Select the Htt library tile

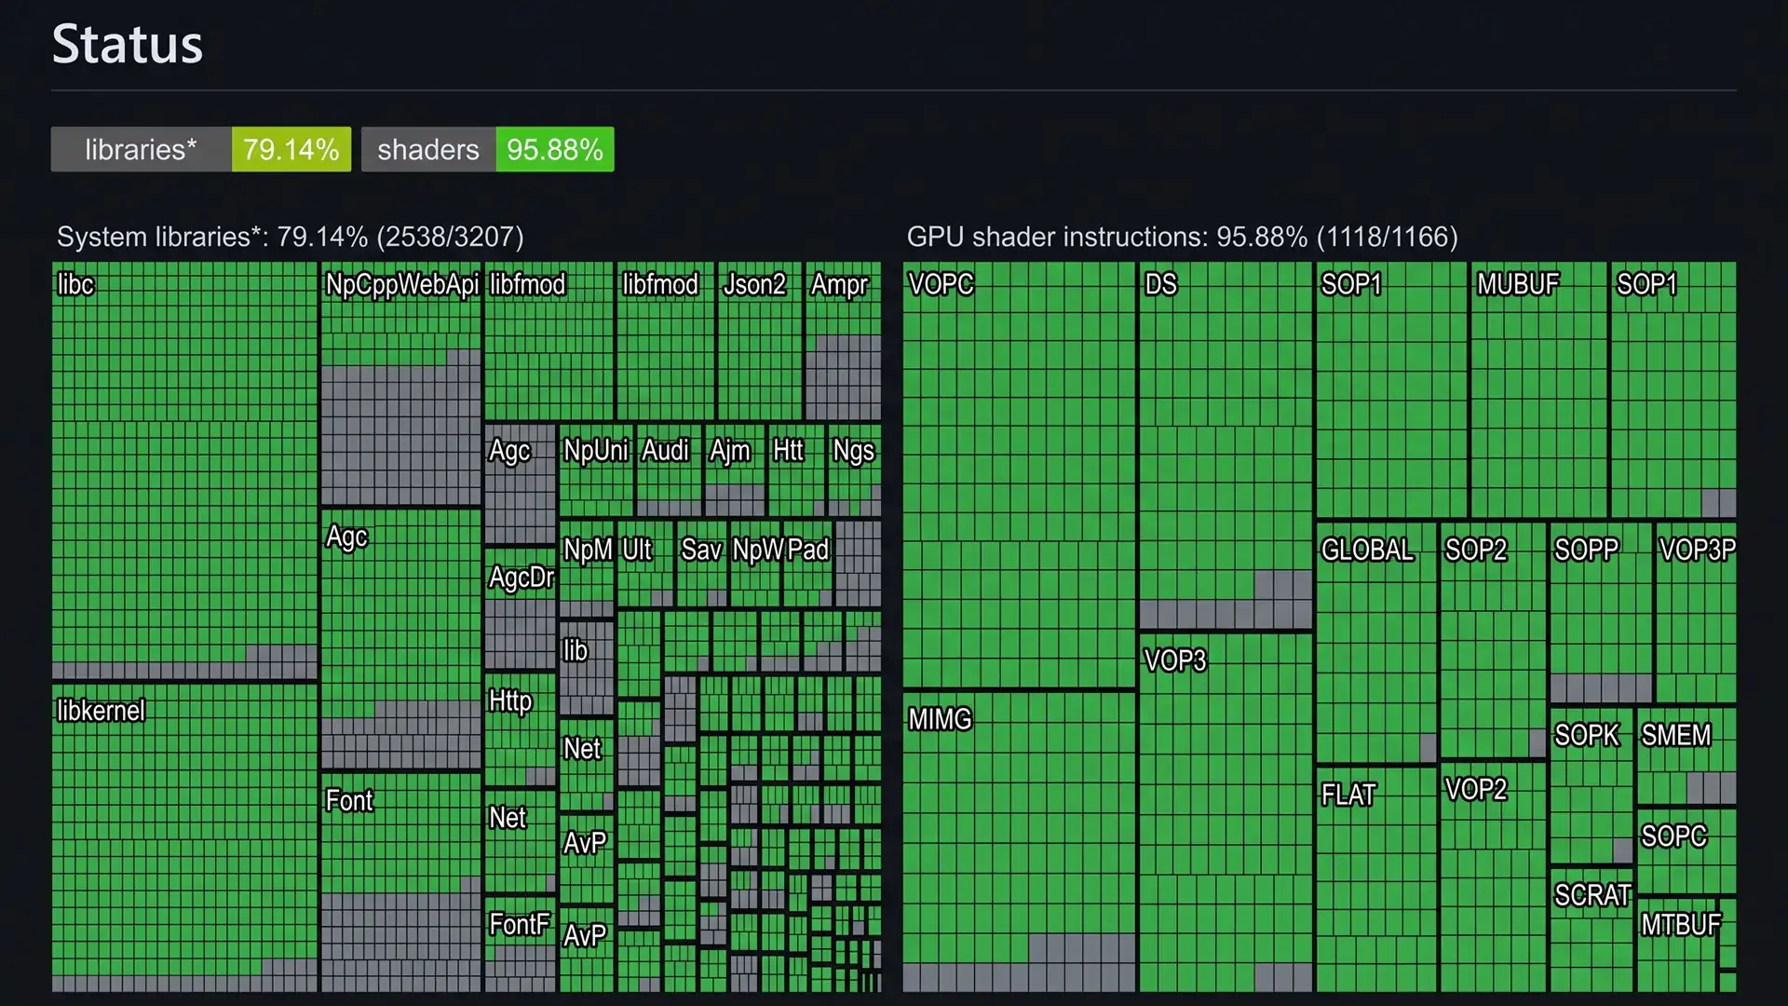[x=796, y=470]
